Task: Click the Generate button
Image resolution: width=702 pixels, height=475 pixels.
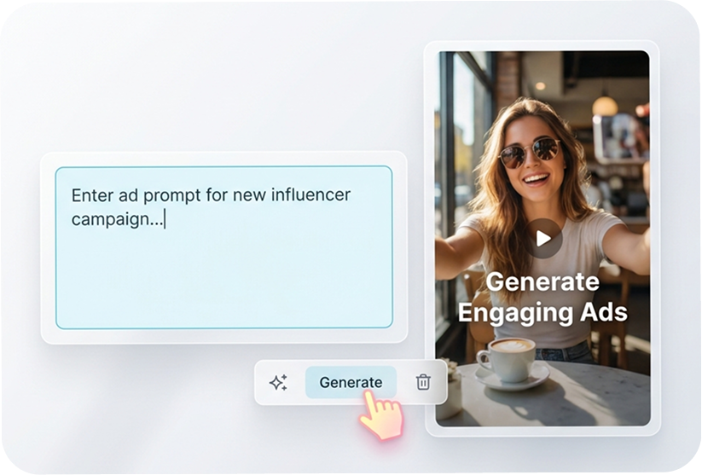Action: [351, 382]
